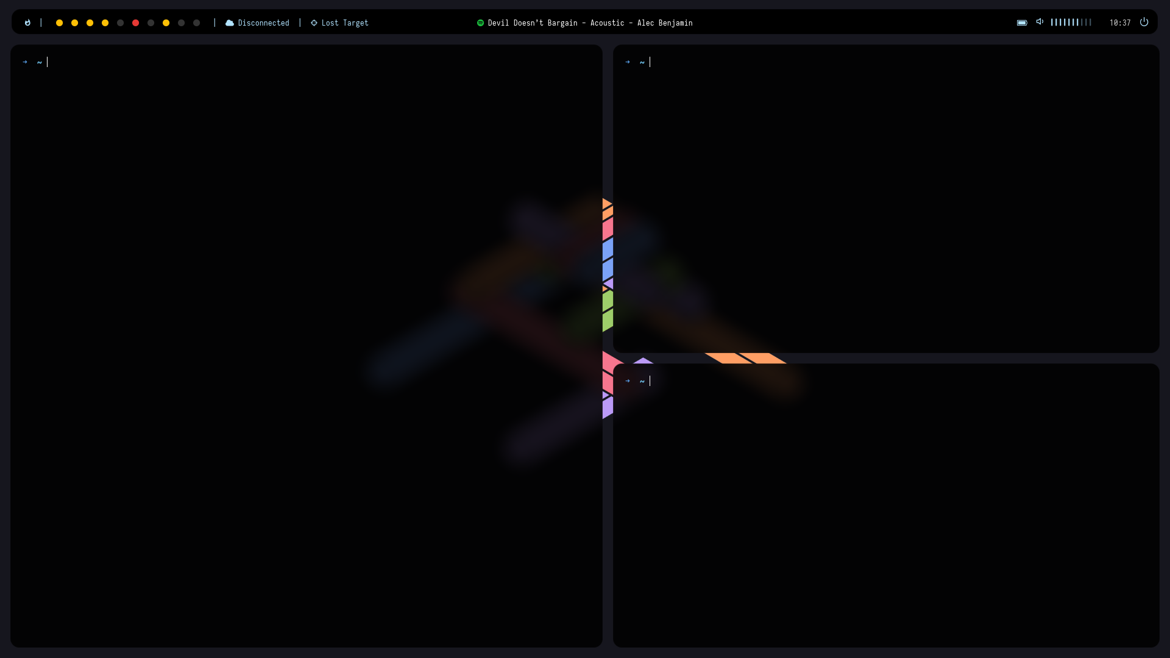
Task: Set volume using the volume bar indicator
Action: click(x=1071, y=23)
